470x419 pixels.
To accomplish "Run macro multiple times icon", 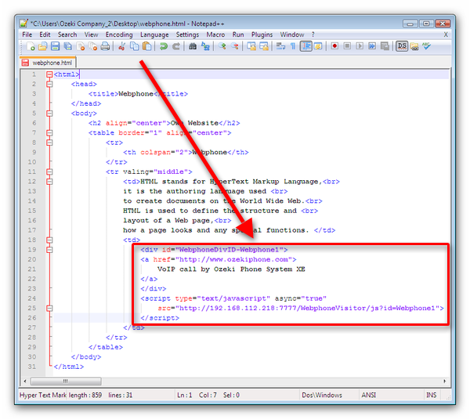I will pos(372,46).
